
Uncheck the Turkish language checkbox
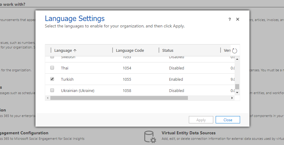[52, 79]
